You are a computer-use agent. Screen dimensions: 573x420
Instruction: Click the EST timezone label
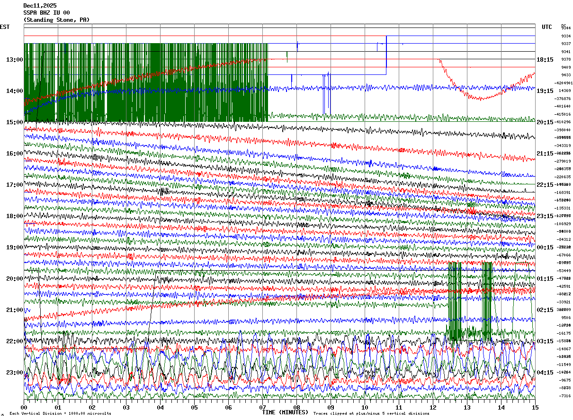click(x=5, y=27)
